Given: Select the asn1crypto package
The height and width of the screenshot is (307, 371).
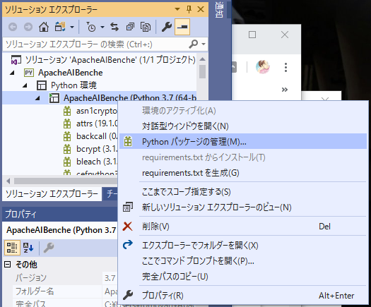Looking at the screenshot, I should 97,111.
